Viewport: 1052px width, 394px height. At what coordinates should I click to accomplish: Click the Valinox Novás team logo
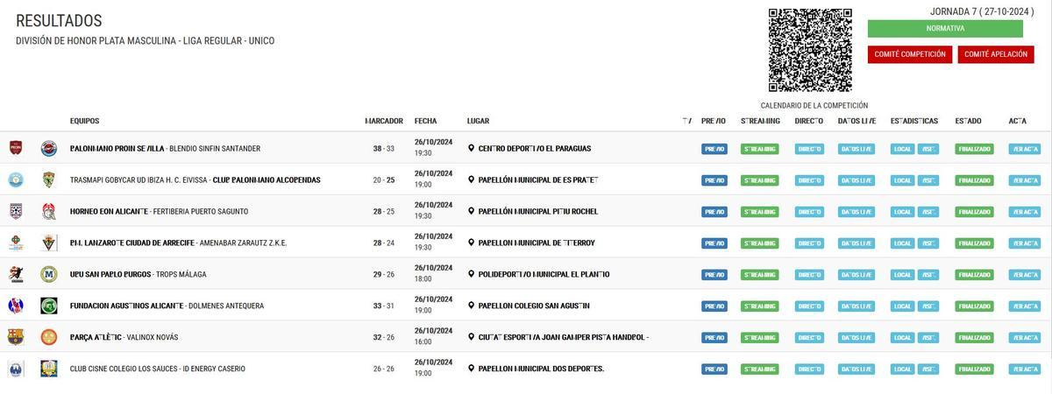coord(49,337)
